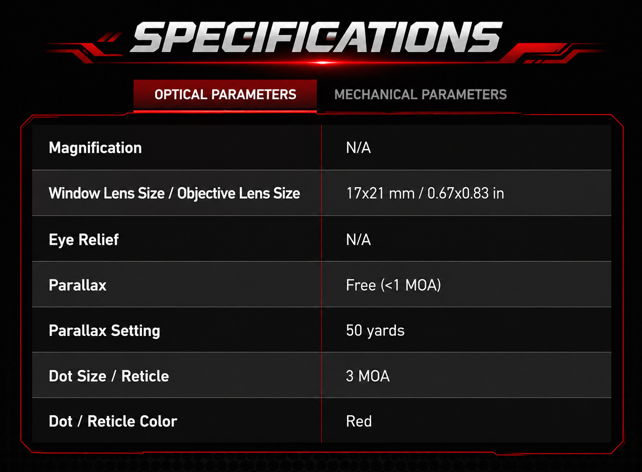The width and height of the screenshot is (642, 472).
Task: Select the Eye Relief row label
Action: click(x=83, y=240)
